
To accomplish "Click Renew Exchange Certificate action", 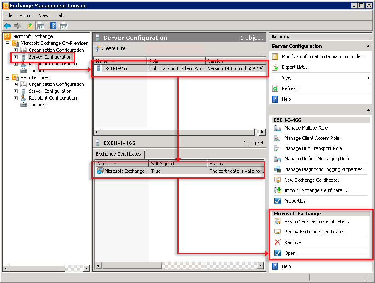I will point(316,232).
